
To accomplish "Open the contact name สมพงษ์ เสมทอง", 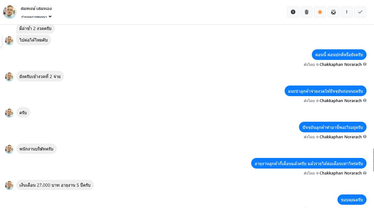I will [36, 8].
